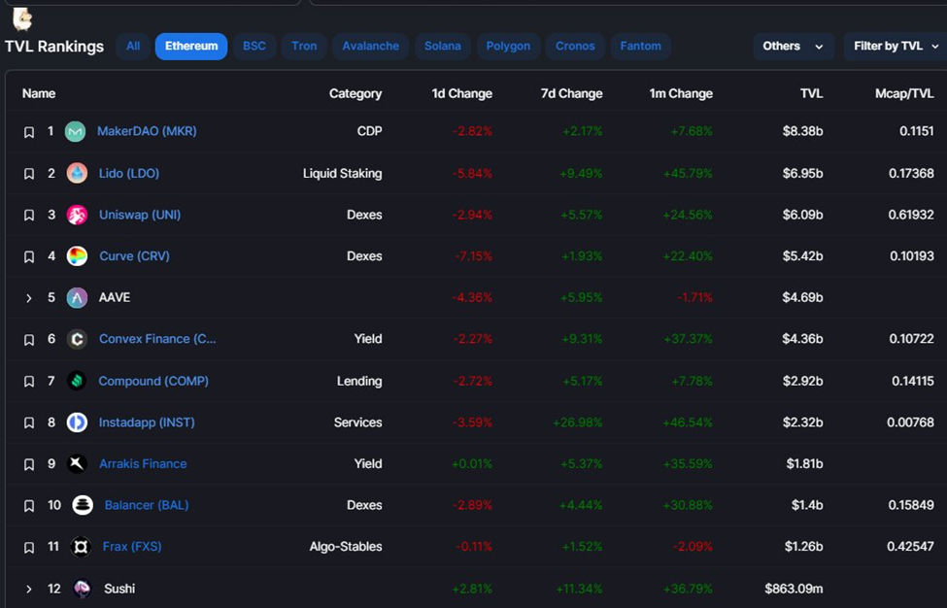
Task: Click the Algo-Stables category cell
Action: (346, 547)
